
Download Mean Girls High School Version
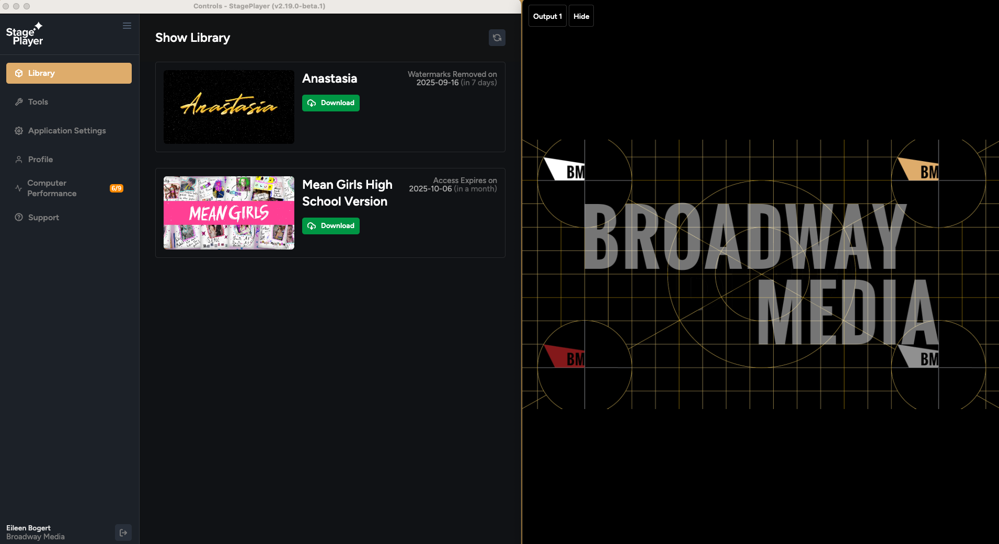click(x=331, y=226)
